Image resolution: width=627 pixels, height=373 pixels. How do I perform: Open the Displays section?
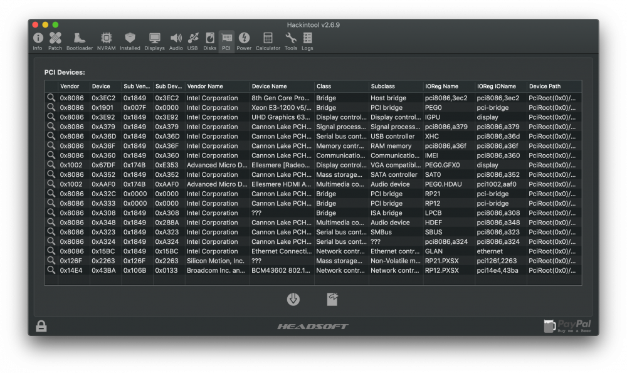pos(154,41)
